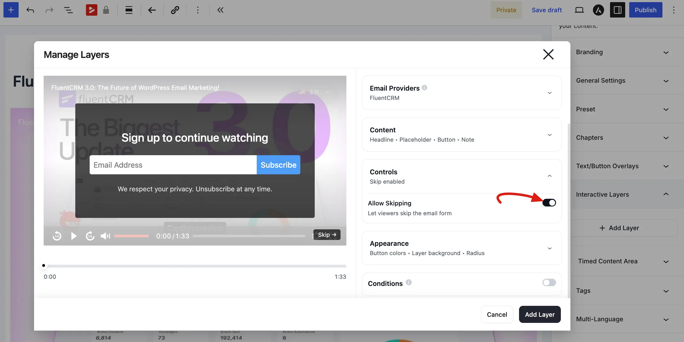Image resolution: width=684 pixels, height=342 pixels.
Task: Undo the last editor change
Action: point(30,10)
